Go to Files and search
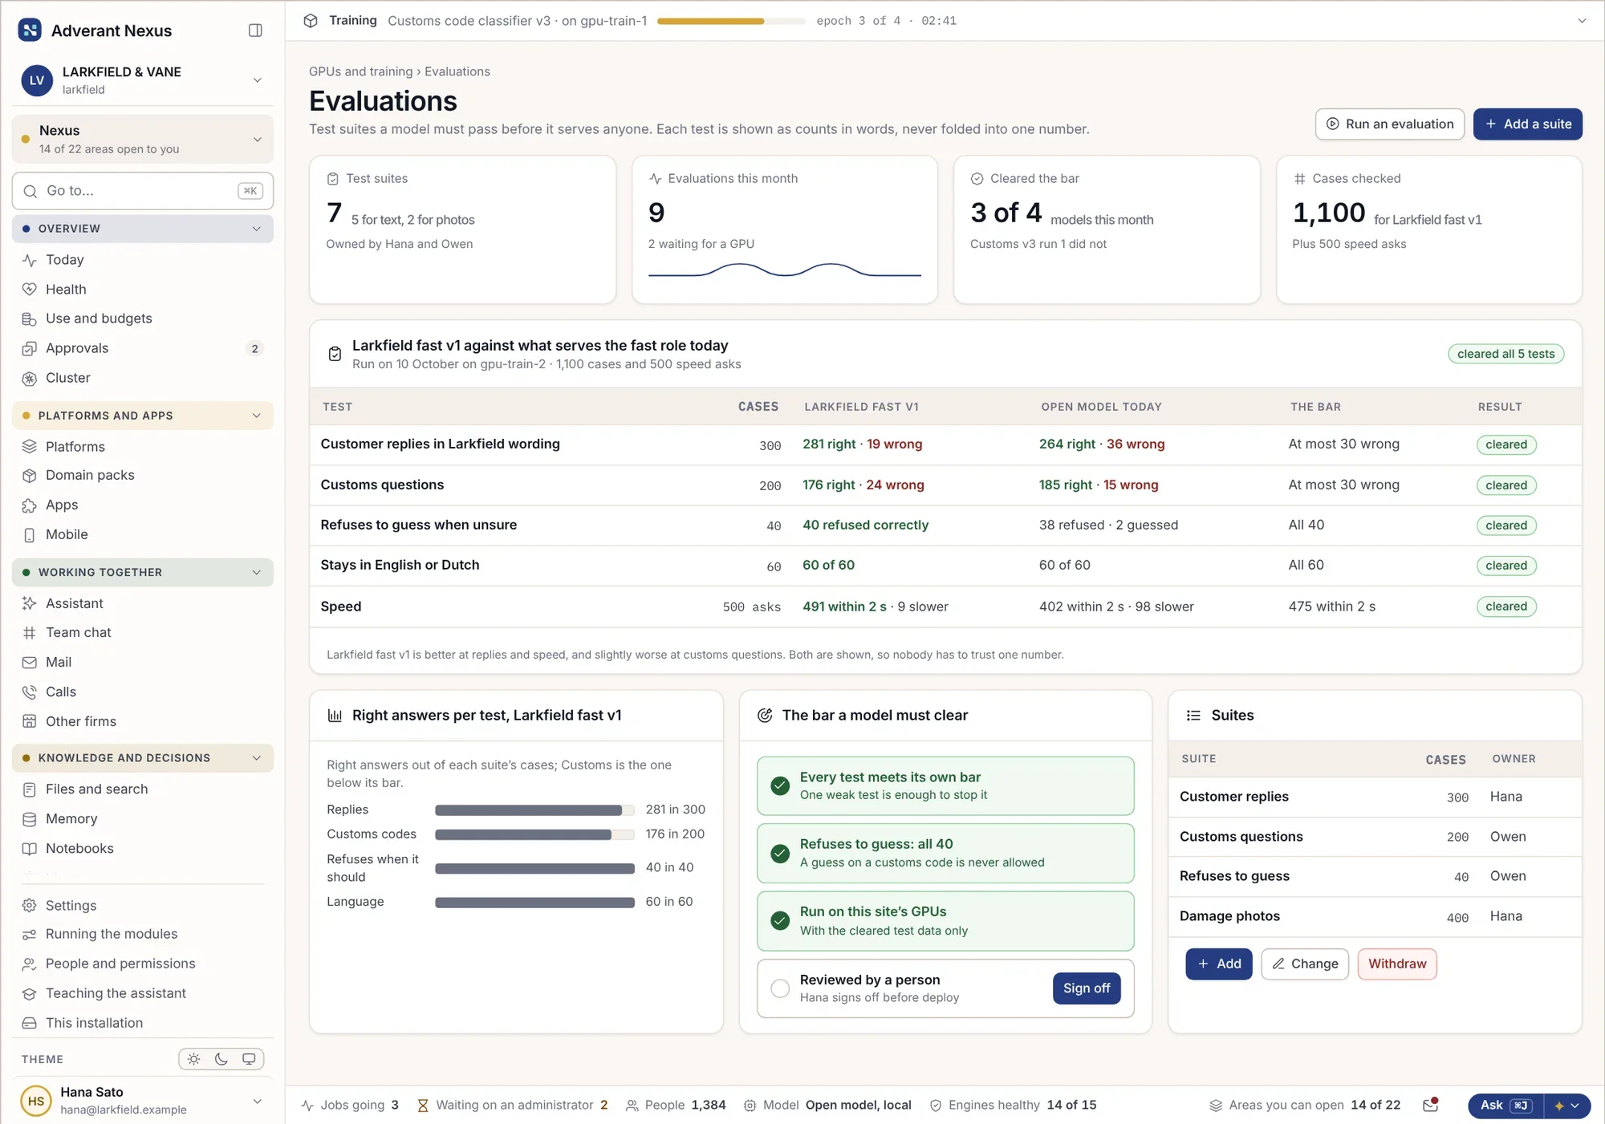The height and width of the screenshot is (1124, 1605). click(143, 789)
